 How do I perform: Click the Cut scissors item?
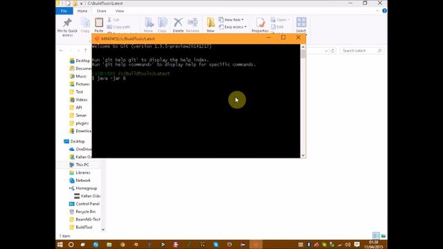(x=114, y=20)
